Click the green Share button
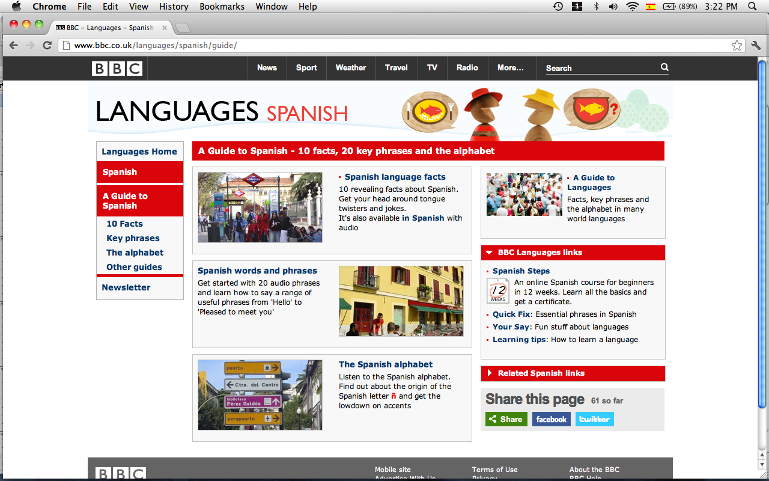The image size is (769, 481). coord(506,419)
